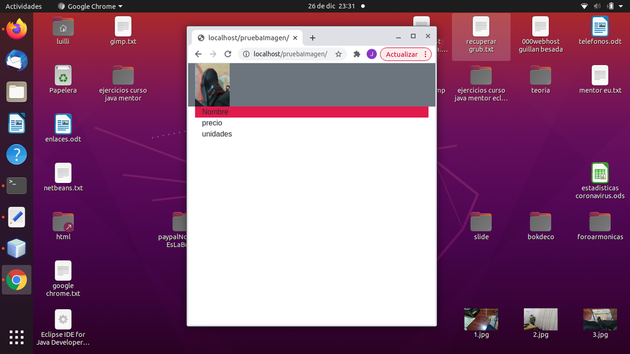Select Eclipse IDE for Java Developers launcher
Screen dimensions: 630x354
click(63, 327)
